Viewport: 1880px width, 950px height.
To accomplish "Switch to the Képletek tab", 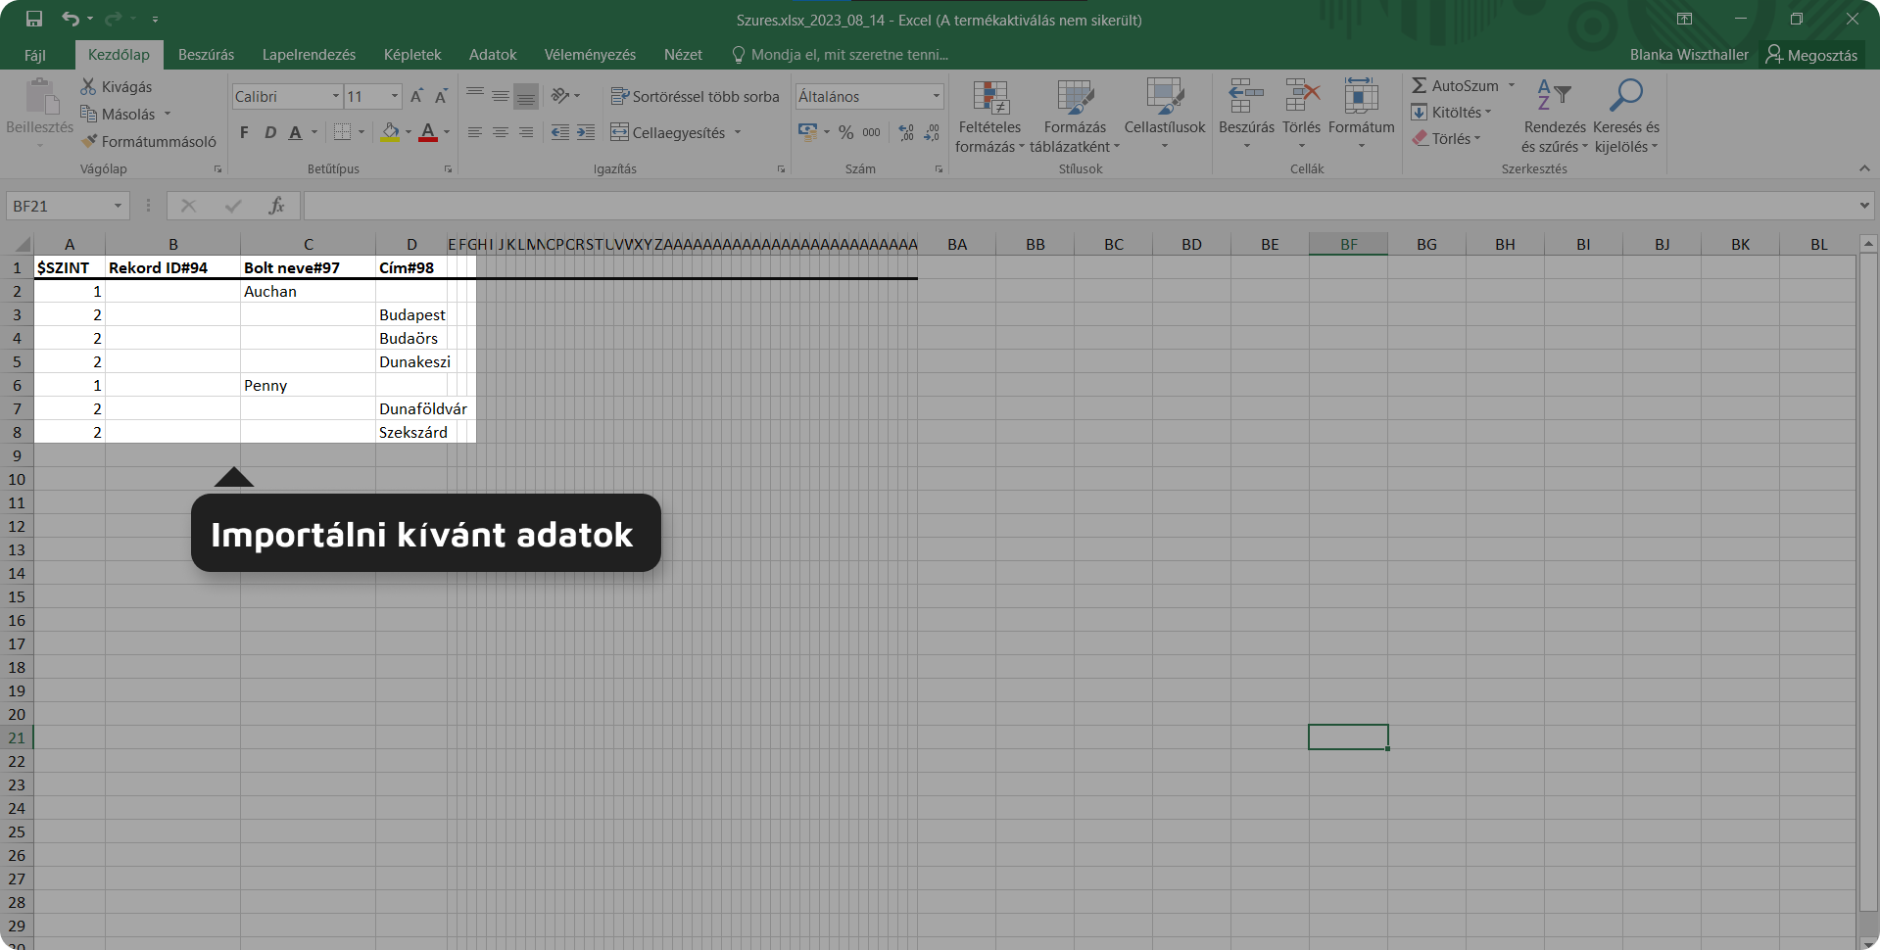I will [x=412, y=55].
